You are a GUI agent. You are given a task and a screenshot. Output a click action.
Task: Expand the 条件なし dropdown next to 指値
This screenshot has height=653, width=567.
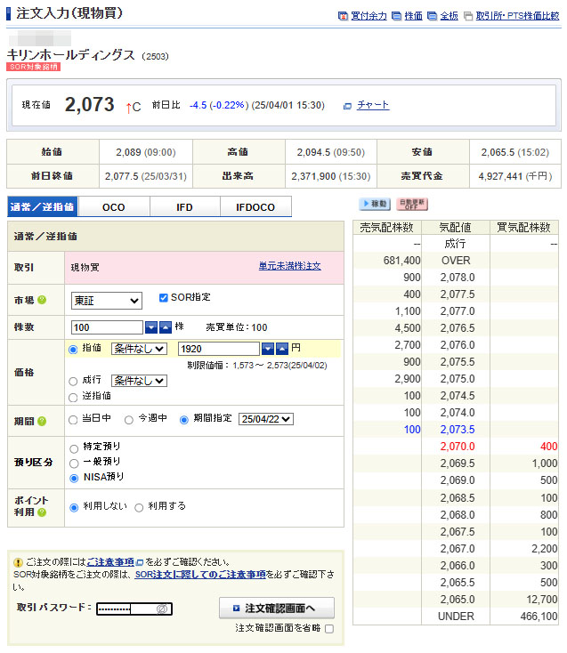tap(139, 349)
